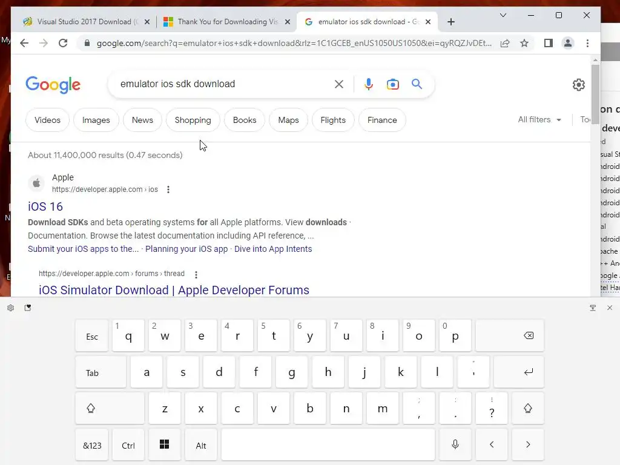
Task: Tap the right arrow key
Action: point(528,445)
